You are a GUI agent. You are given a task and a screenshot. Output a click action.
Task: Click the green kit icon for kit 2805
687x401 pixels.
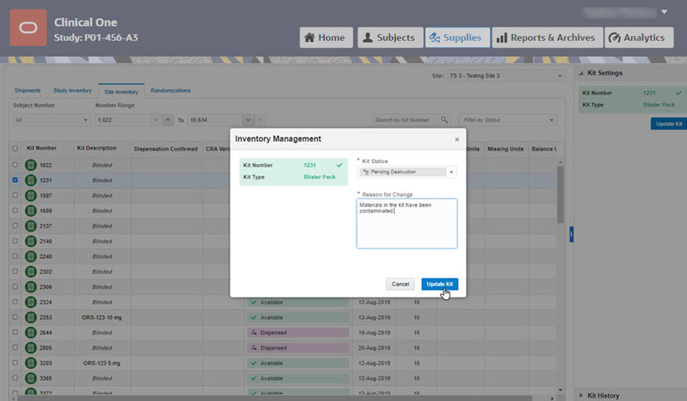pos(31,348)
